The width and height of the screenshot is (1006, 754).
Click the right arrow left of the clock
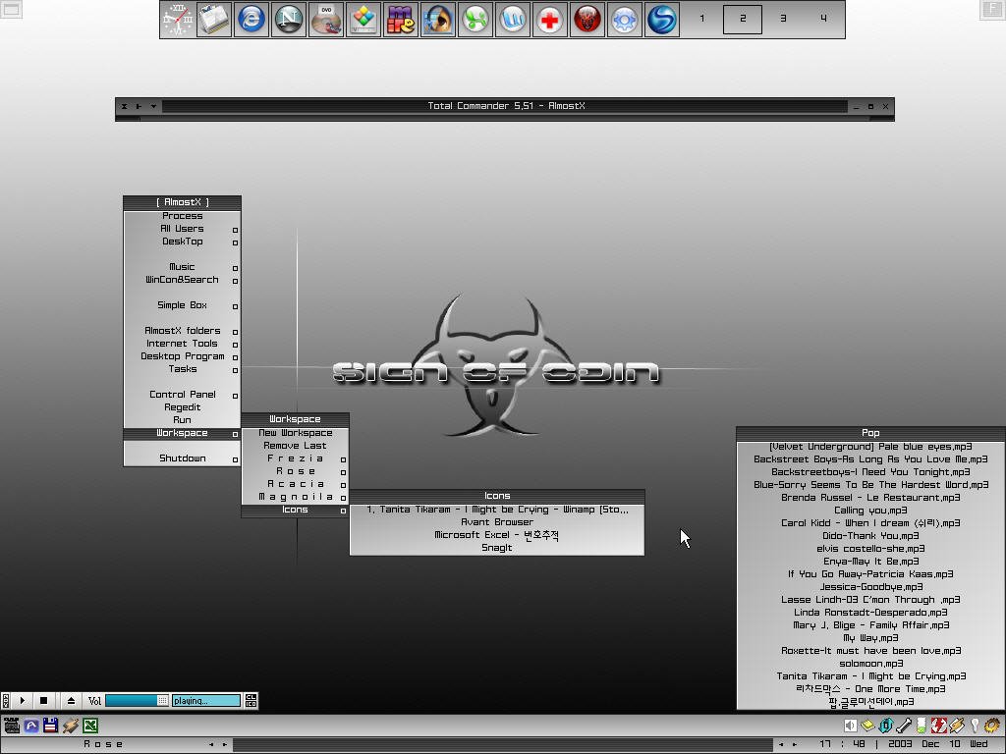[795, 745]
